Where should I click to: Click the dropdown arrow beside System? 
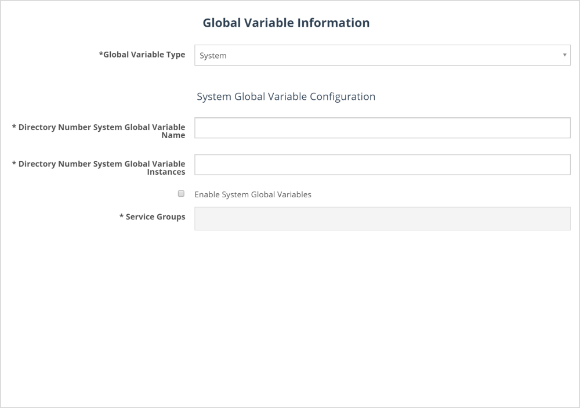tap(564, 55)
